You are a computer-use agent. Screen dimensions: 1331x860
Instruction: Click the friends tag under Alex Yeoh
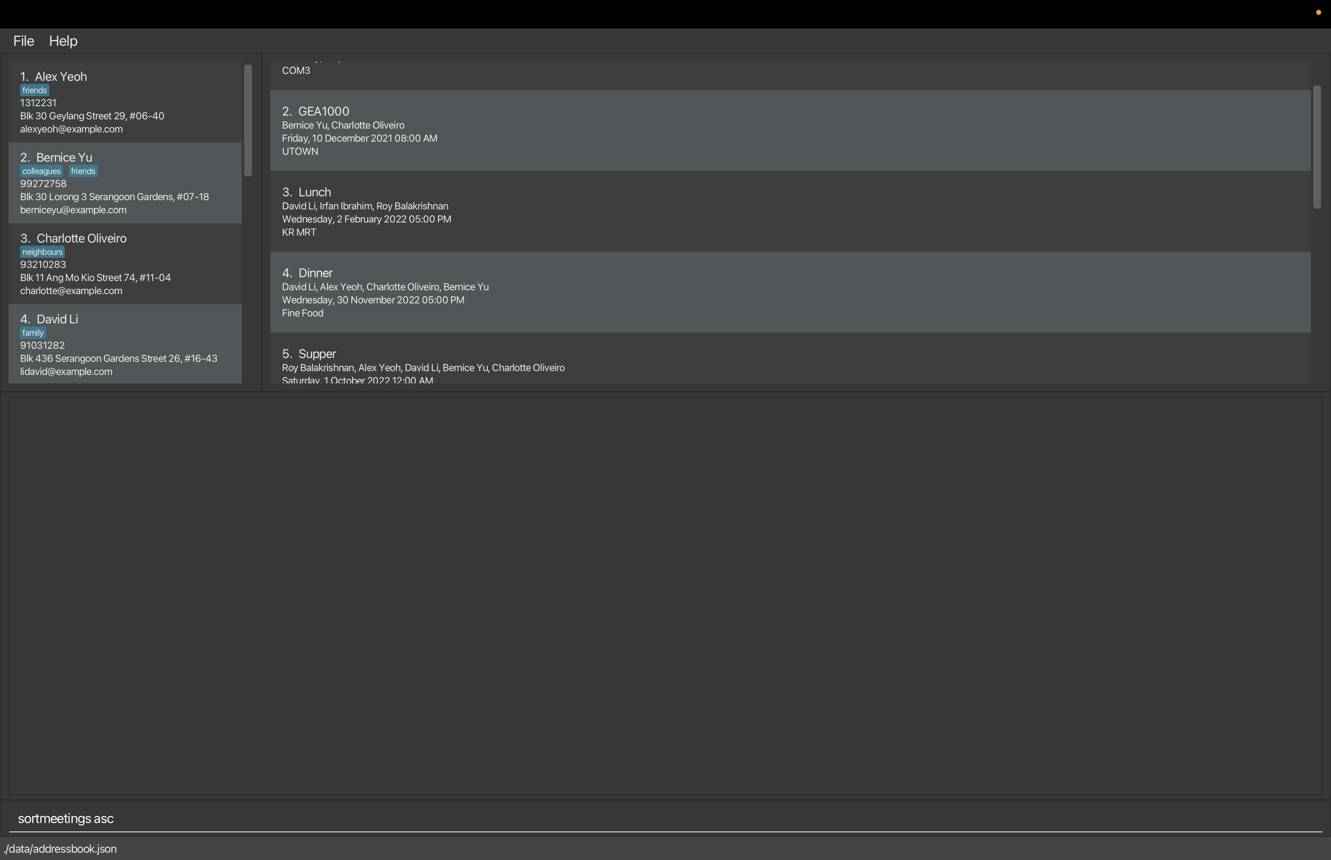pyautogui.click(x=35, y=90)
